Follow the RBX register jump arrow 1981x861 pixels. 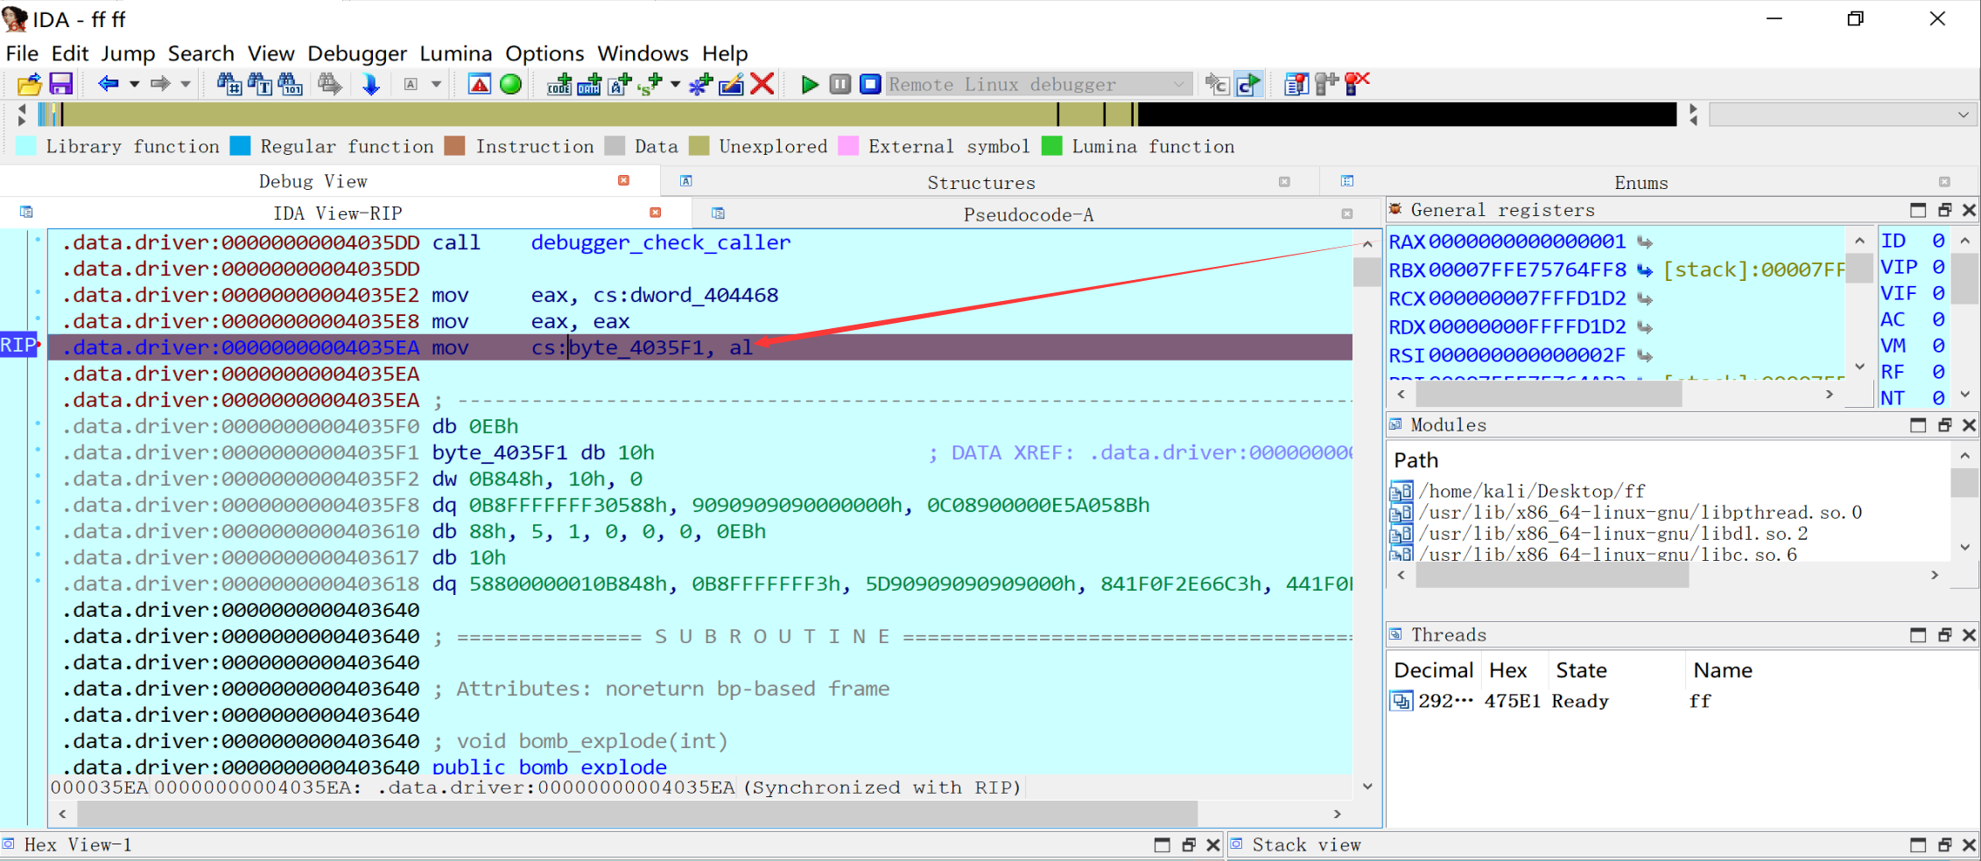[1645, 270]
